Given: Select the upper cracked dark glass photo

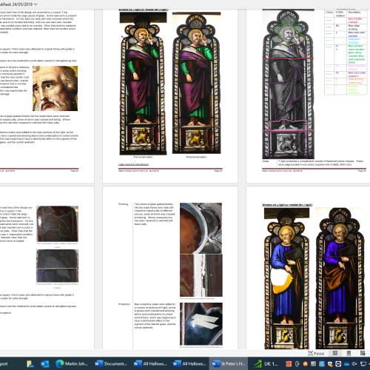Looking at the screenshot, I should pos(57,223).
